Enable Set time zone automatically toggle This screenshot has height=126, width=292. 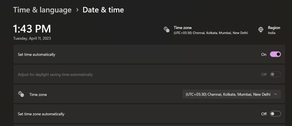275,114
